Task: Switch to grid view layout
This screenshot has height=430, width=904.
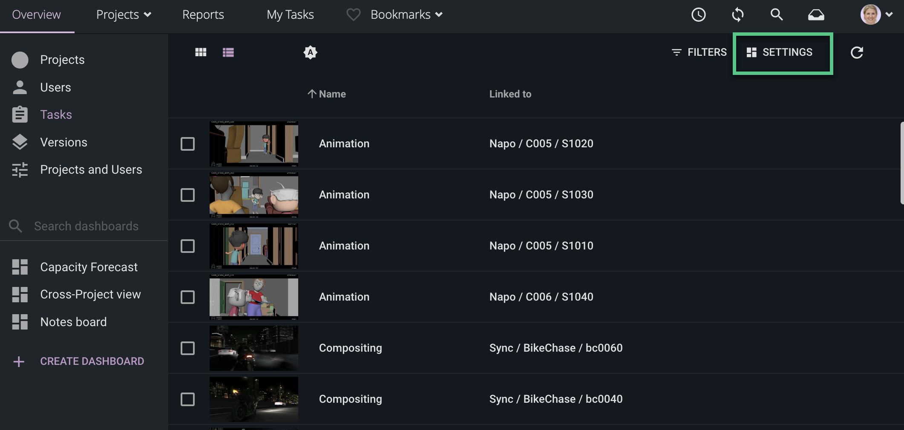Action: 201,52
